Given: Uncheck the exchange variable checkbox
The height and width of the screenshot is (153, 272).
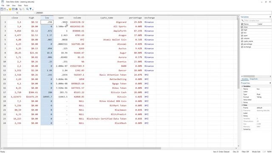Looking at the screenshot, I should (242, 47).
